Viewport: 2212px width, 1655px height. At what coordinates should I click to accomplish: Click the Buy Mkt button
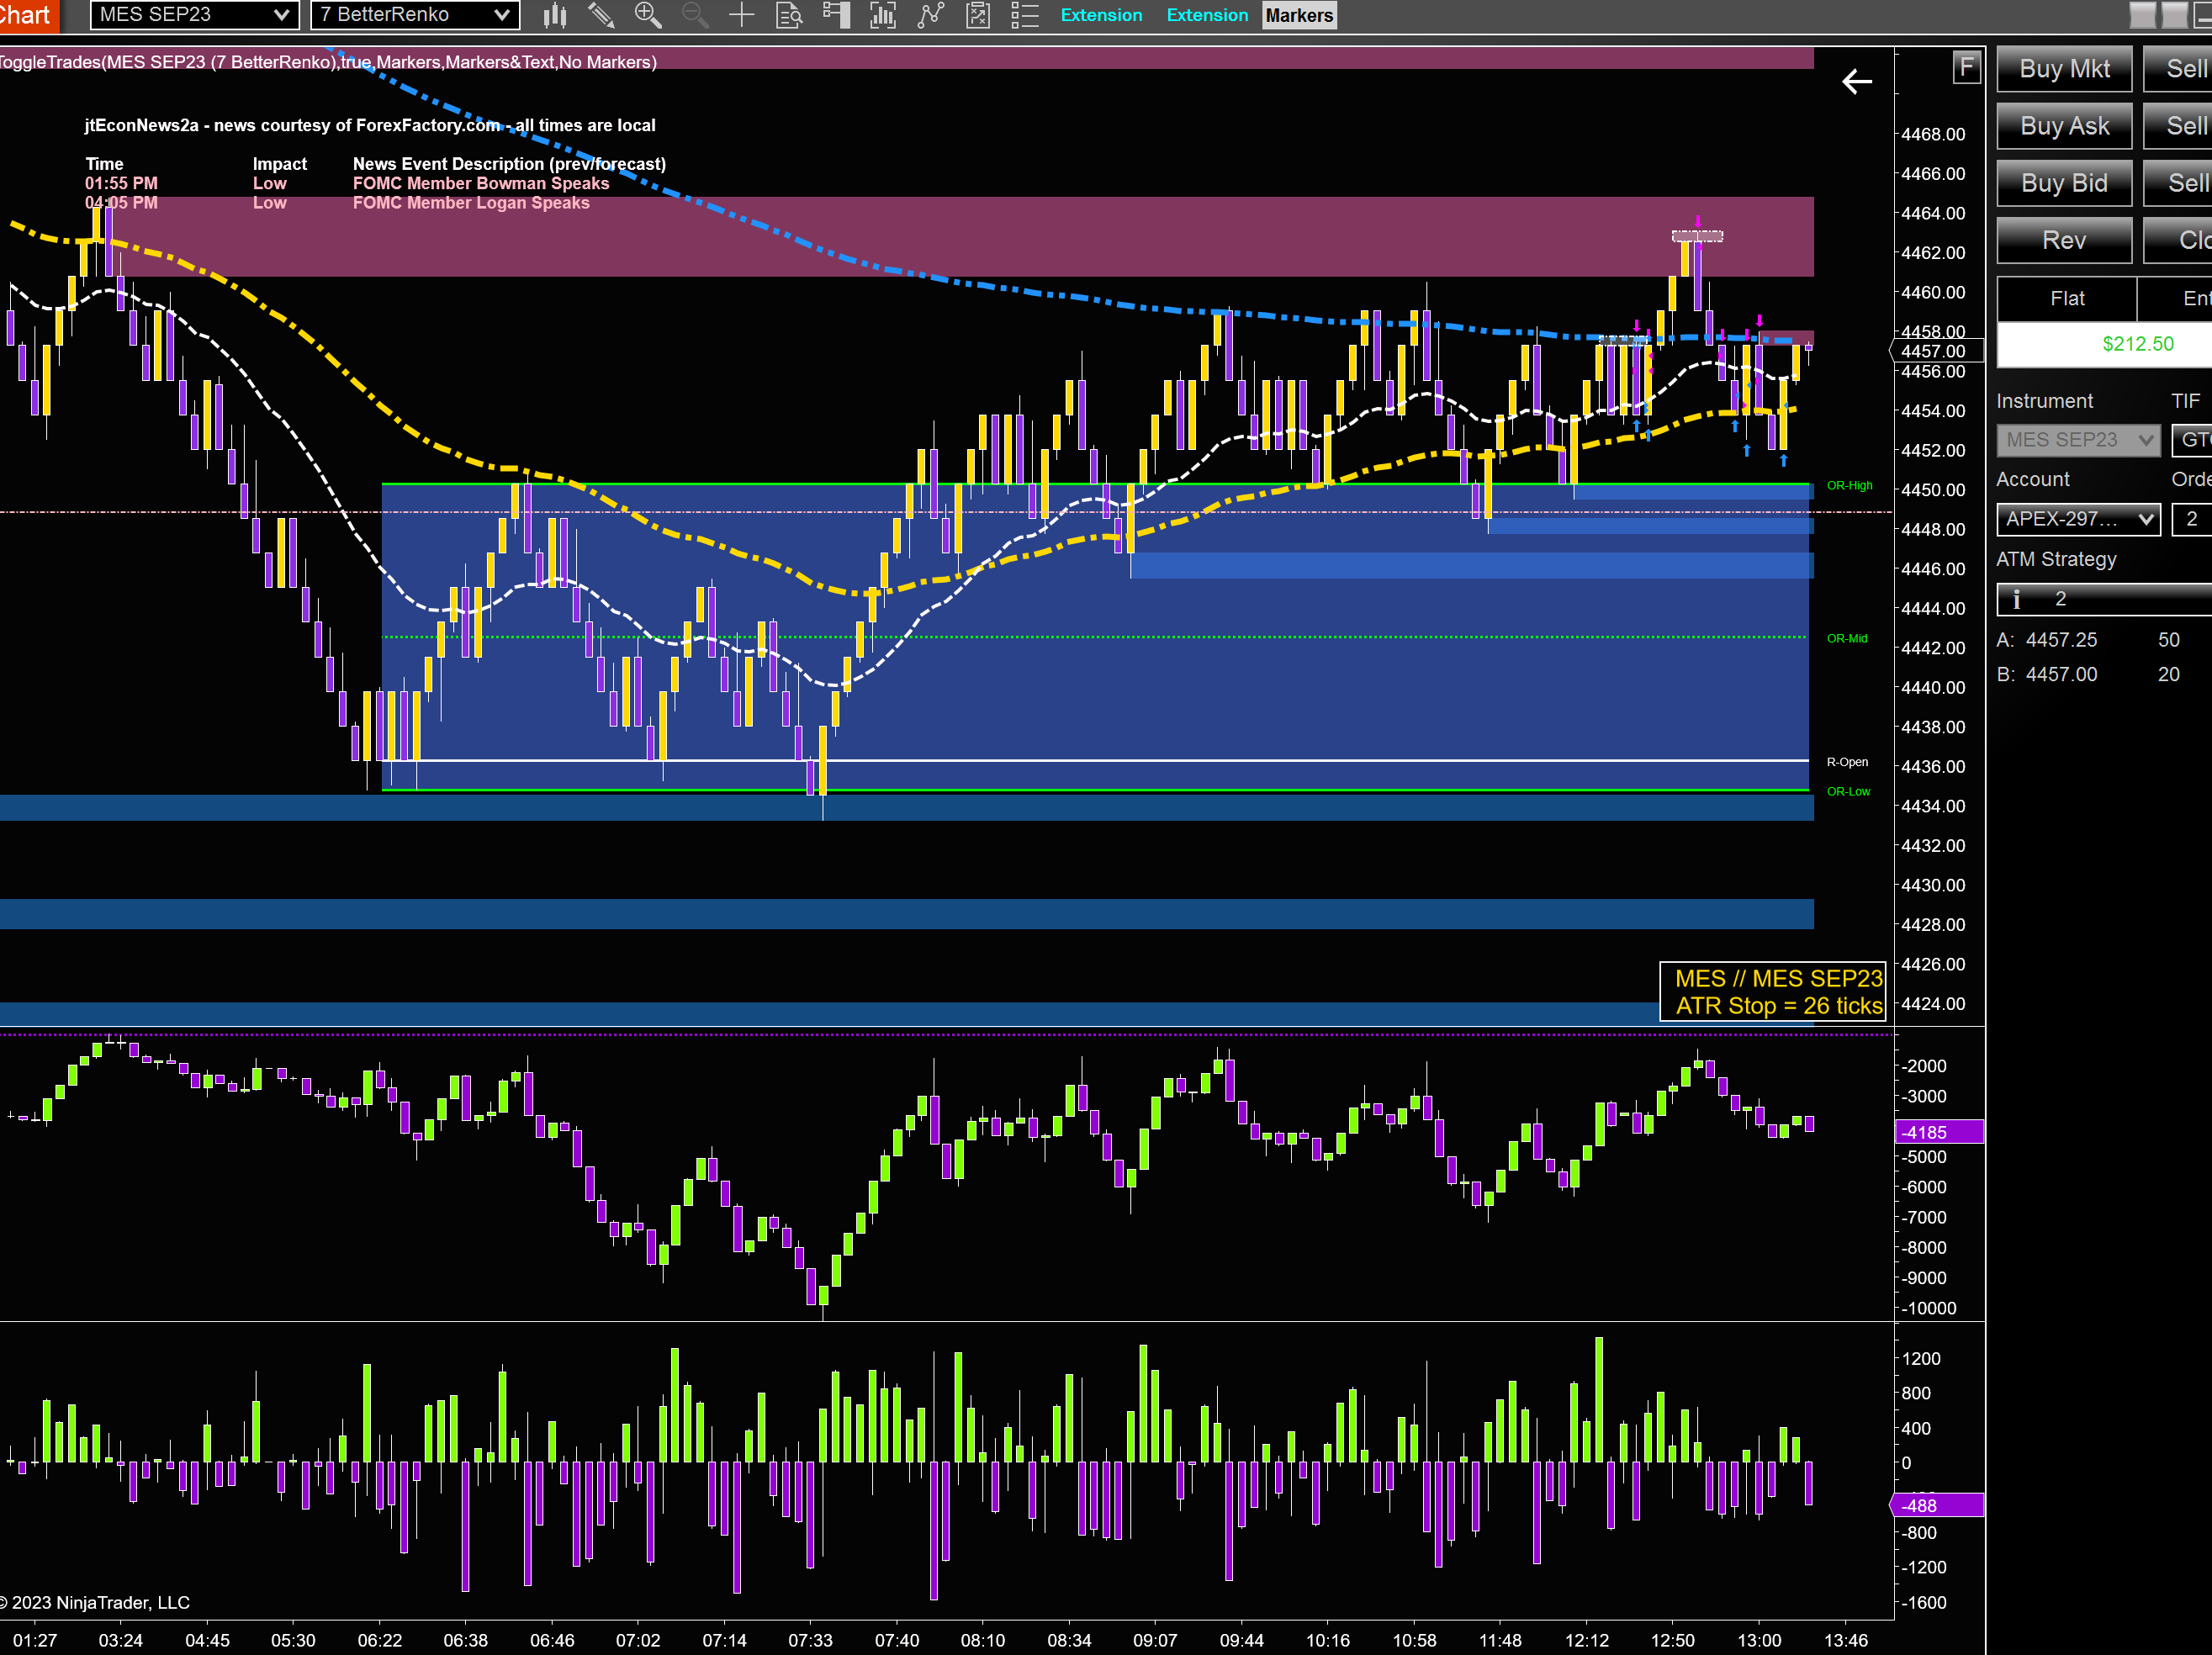pyautogui.click(x=2064, y=69)
